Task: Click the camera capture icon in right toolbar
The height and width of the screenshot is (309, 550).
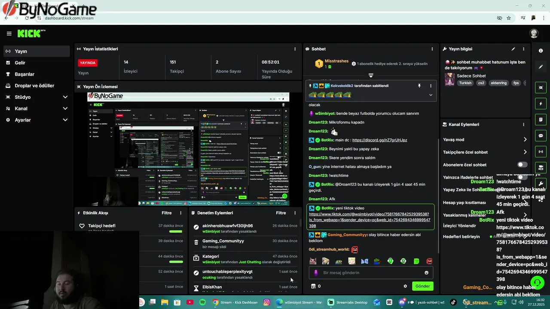Action: [x=541, y=88]
